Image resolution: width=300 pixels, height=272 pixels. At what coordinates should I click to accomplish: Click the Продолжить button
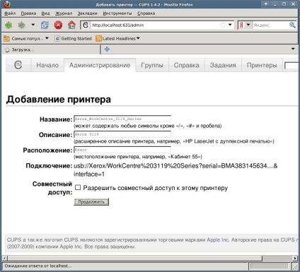(91, 202)
